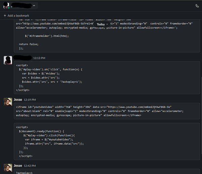Click Jesse's name on the 12:42 PM message
The height and width of the screenshot is (174, 202).
click(18, 166)
